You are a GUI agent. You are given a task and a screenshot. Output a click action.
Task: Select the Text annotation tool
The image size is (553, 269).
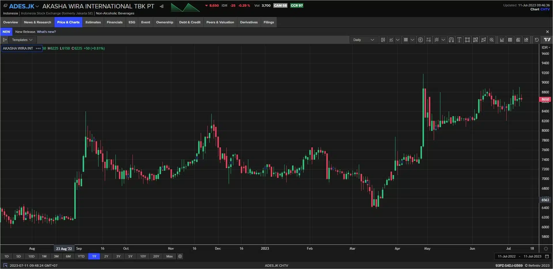[459, 40]
